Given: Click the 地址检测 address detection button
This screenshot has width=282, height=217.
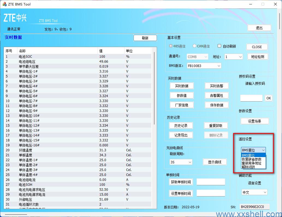Looking at the screenshot, I should pos(258,57).
